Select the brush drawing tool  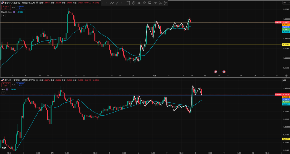(x=155, y=3)
